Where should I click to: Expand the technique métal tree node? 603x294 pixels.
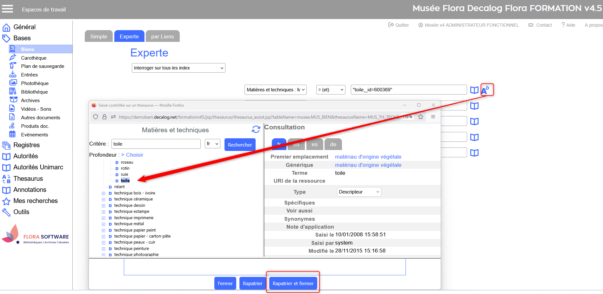pos(104,224)
